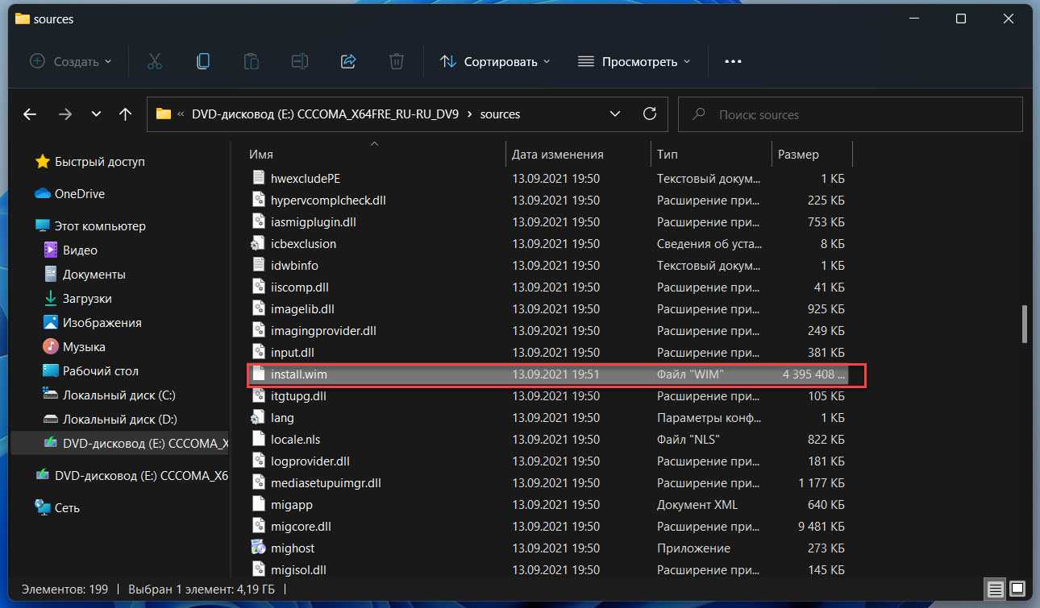
Task: Click the vertical scrollbar thumb
Action: coord(1024,324)
